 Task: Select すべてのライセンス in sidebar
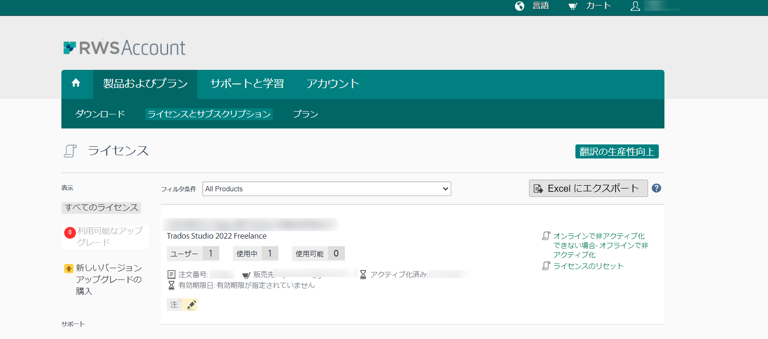[101, 207]
